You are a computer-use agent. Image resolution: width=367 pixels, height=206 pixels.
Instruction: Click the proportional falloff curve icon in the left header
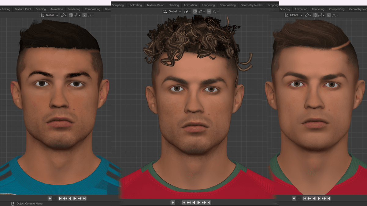[90, 15]
